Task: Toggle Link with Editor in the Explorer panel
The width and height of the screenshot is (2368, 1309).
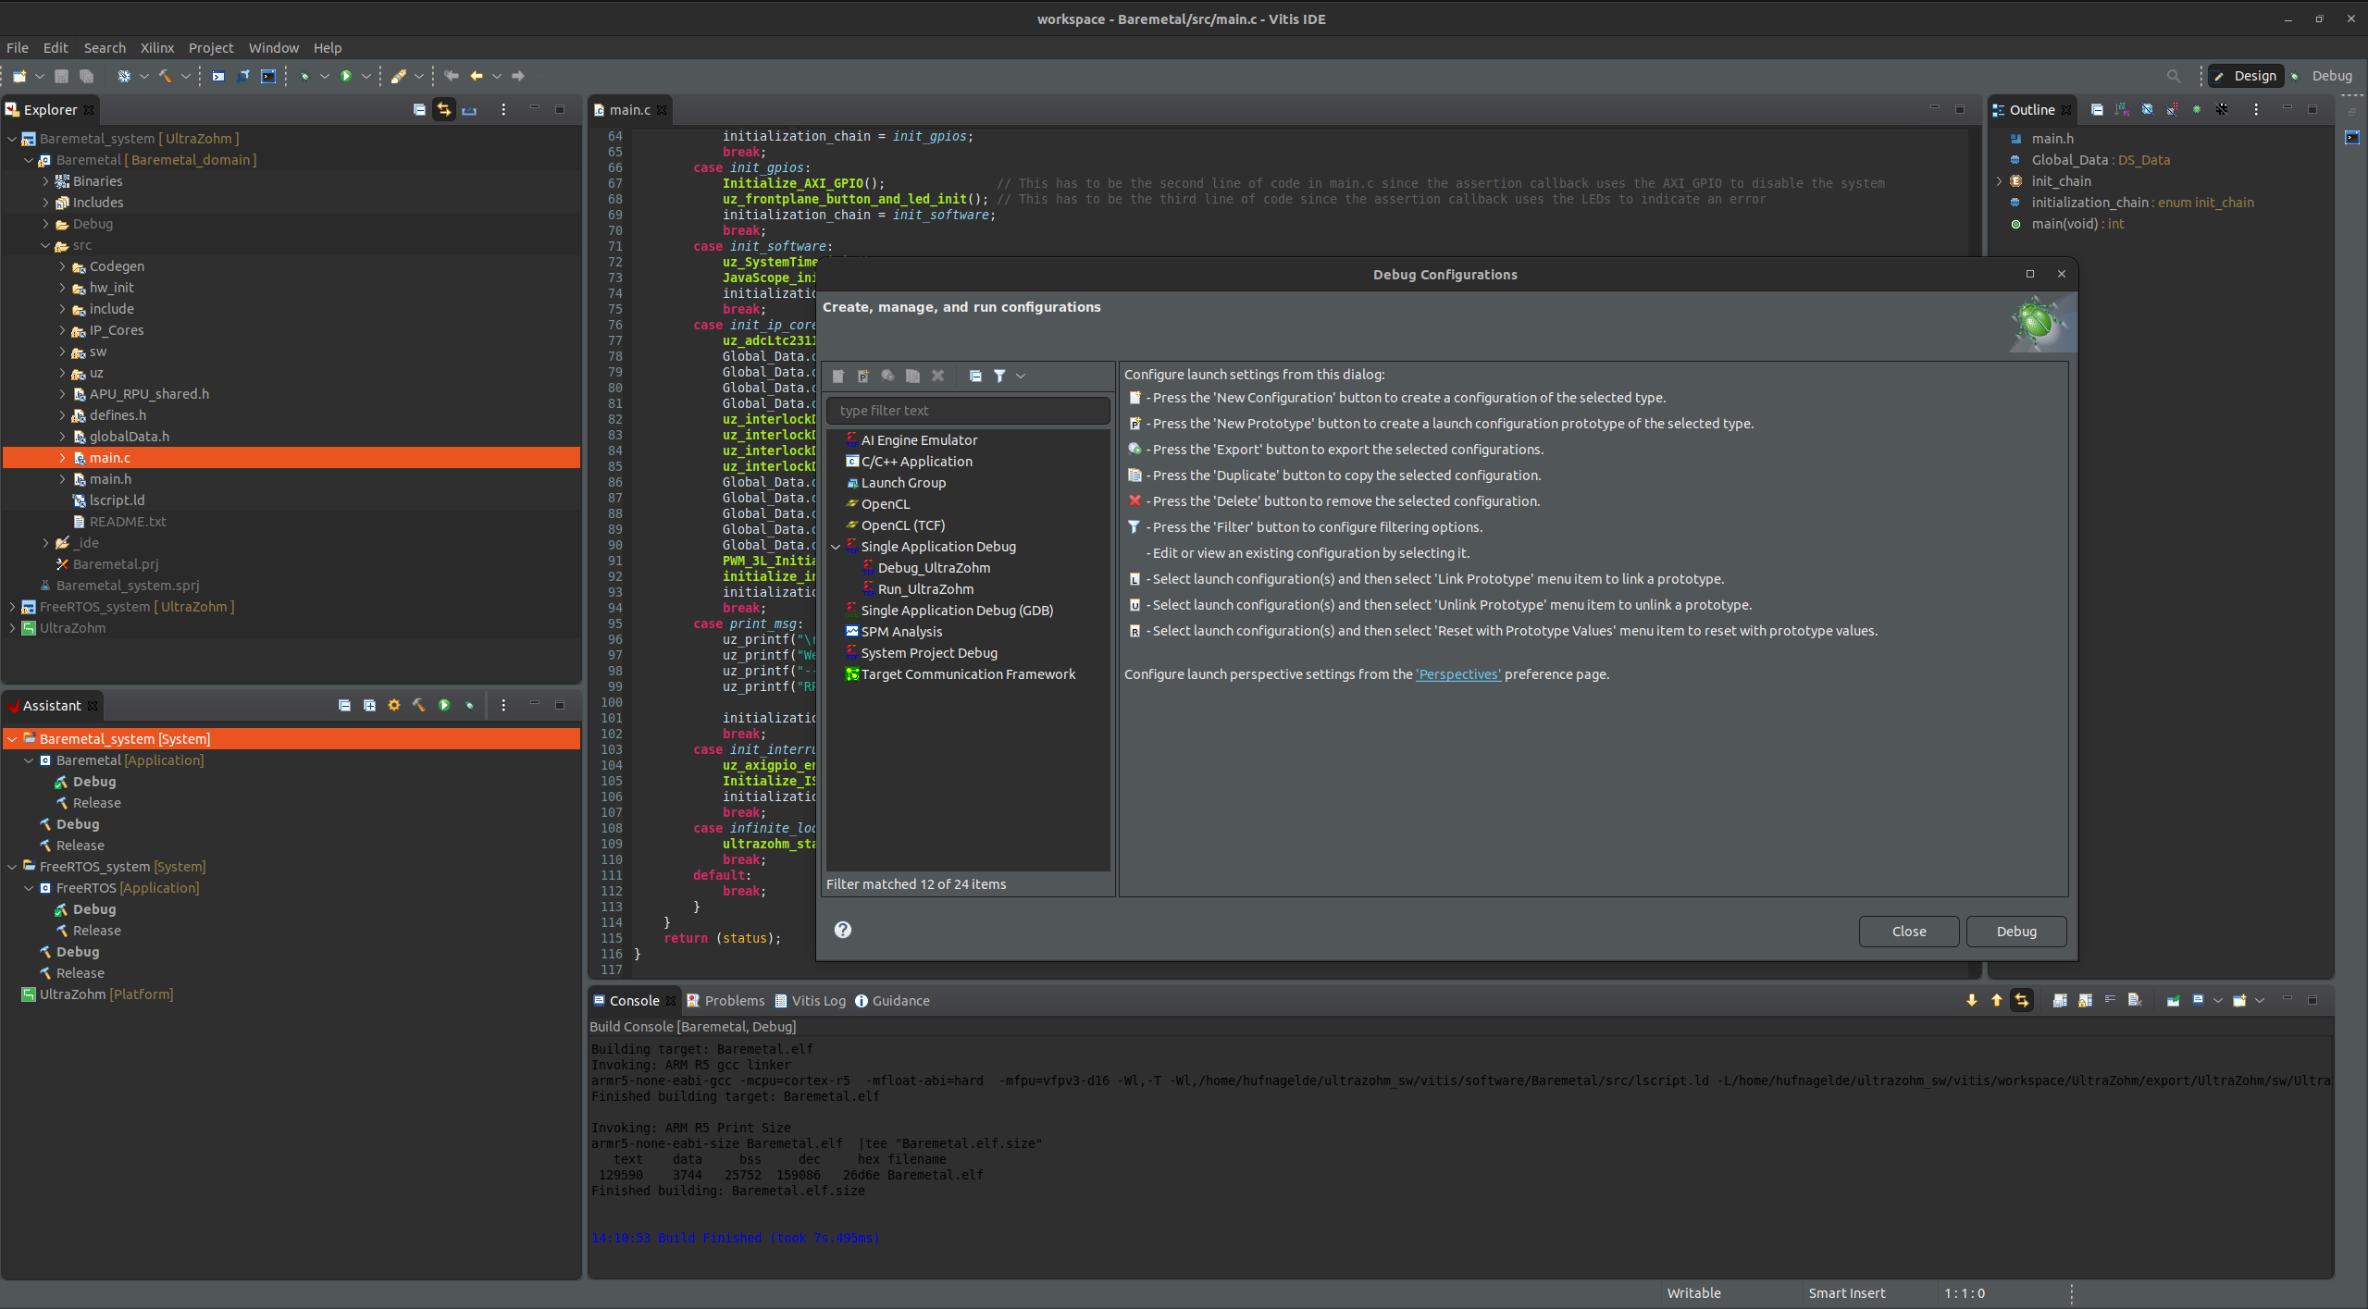Action: [445, 109]
